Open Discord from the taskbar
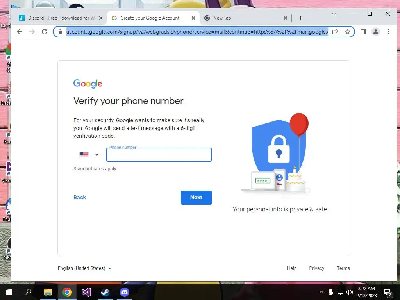The height and width of the screenshot is (300, 400). pyautogui.click(x=125, y=292)
